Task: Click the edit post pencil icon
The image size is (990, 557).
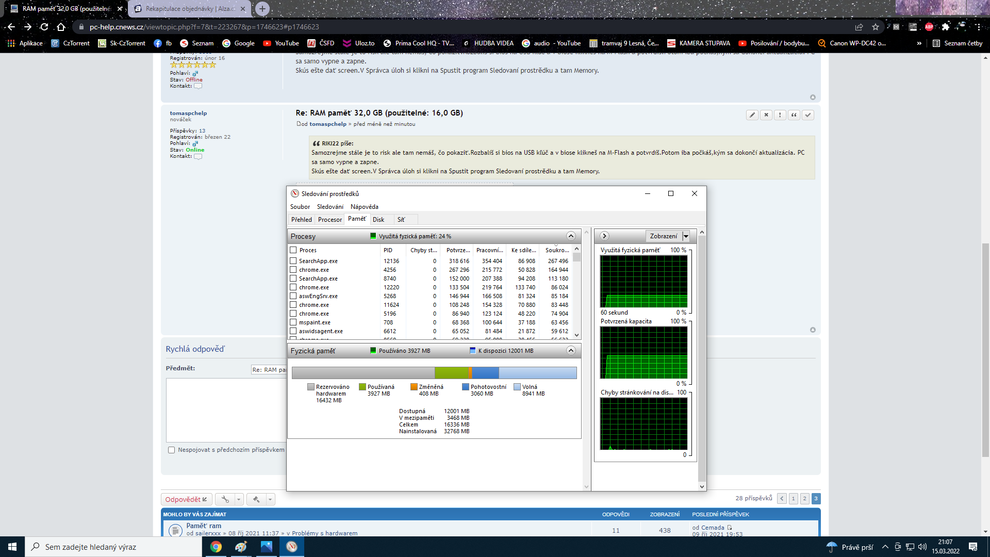Action: (x=752, y=115)
